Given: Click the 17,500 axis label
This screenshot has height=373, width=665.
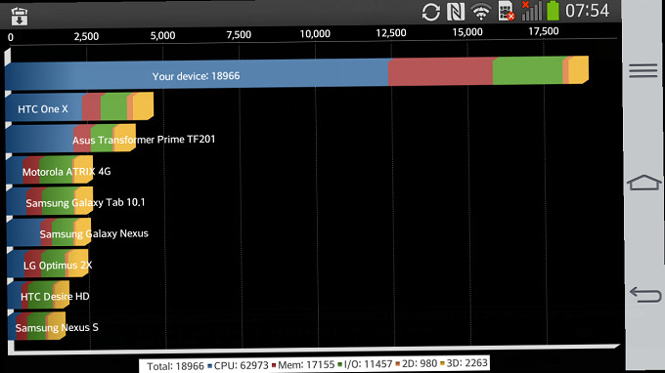Looking at the screenshot, I should (x=544, y=31).
